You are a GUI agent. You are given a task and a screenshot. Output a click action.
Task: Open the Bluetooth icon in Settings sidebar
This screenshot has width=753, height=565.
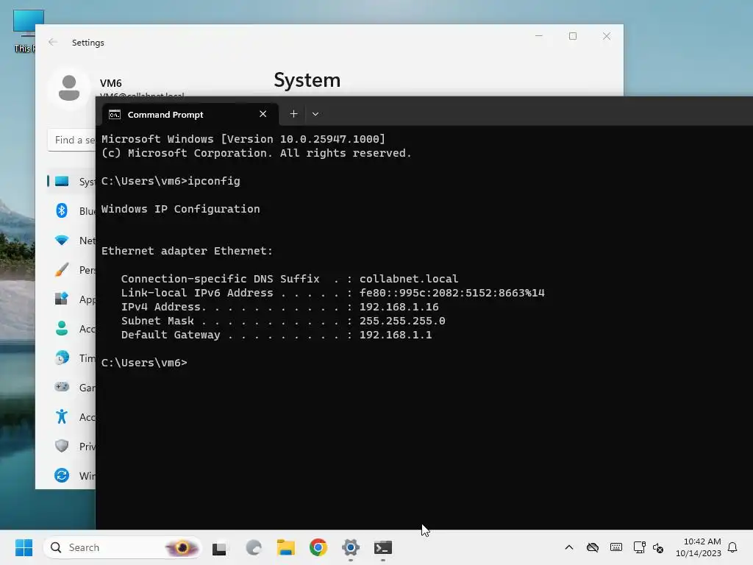coord(62,210)
